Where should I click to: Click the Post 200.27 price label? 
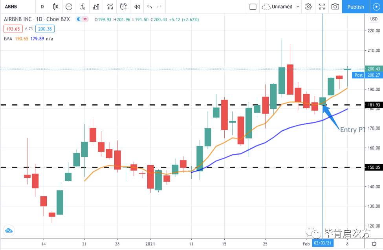(367, 75)
